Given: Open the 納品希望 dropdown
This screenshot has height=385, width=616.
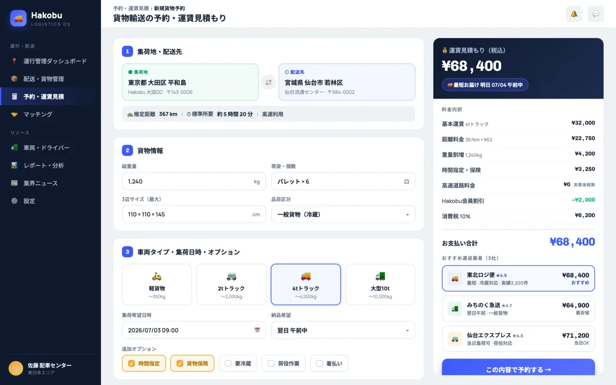Looking at the screenshot, I should [343, 330].
